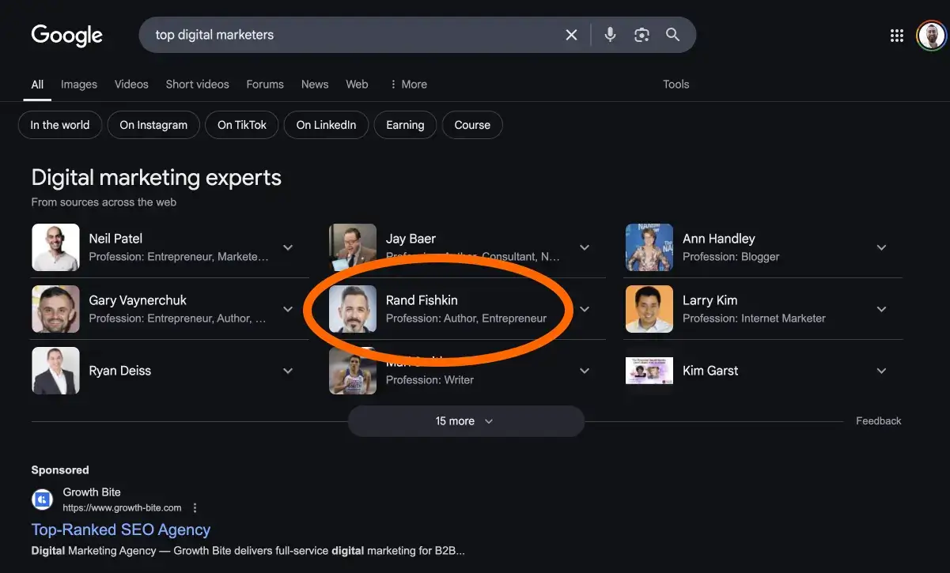Image resolution: width=950 pixels, height=573 pixels.
Task: Click Growth Bite advertiser name
Action: click(x=92, y=492)
